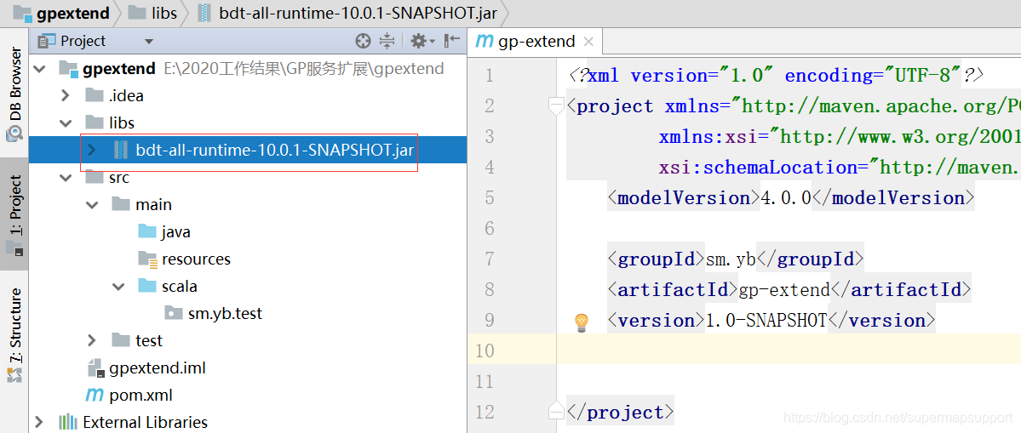1021x433 pixels.
Task: Expand the .idea folder
Action: 65,95
